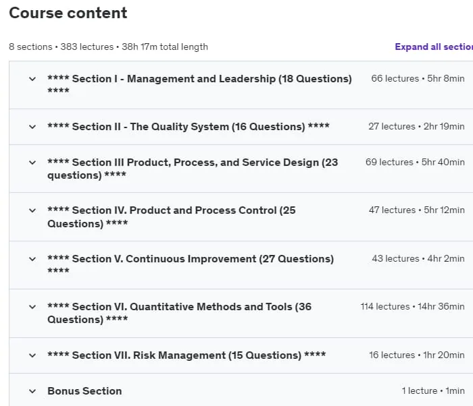Open the Bonus Section title
This screenshot has width=473, height=406.
coord(84,391)
